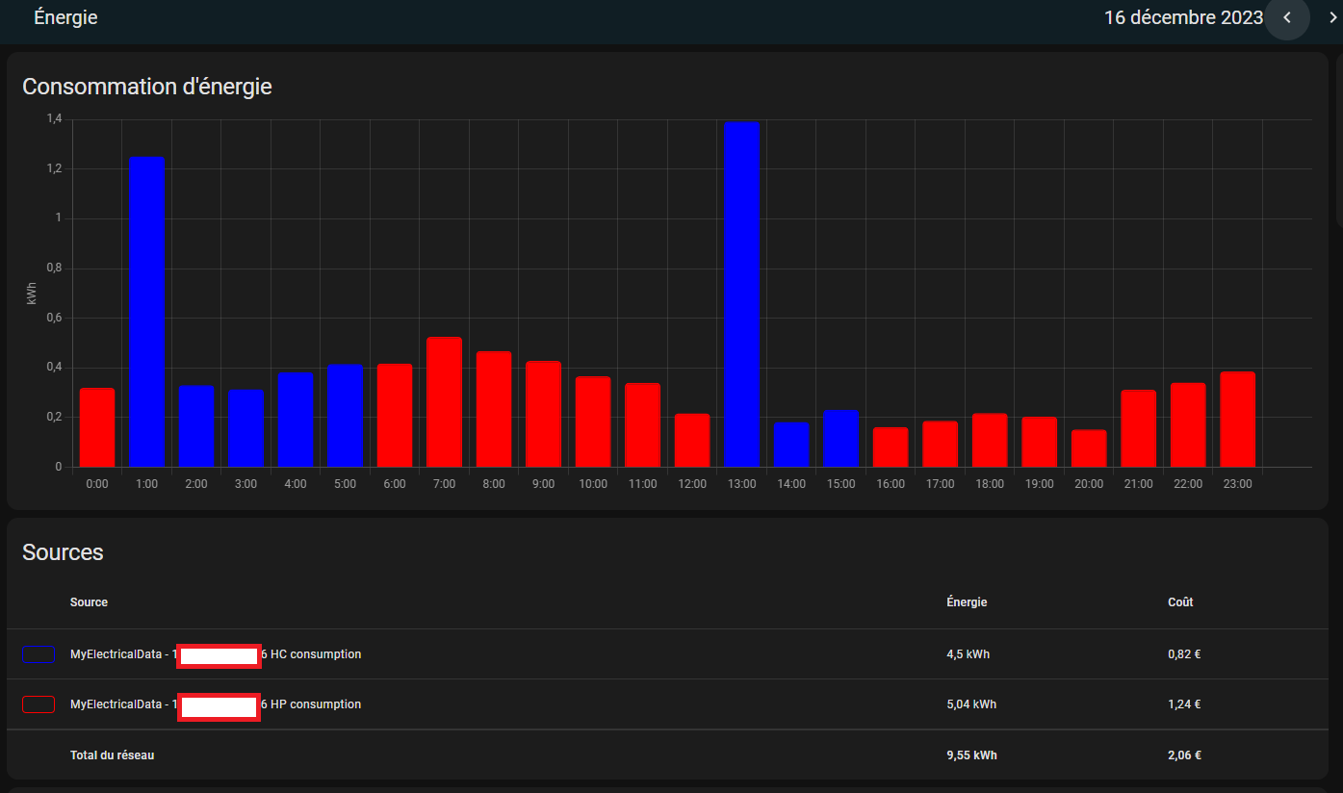This screenshot has width=1343, height=793.
Task: Select the red bar at 20:00
Action: pos(1089,448)
